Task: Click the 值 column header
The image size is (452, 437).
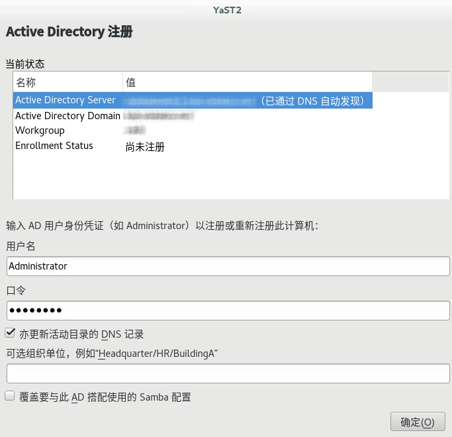Action: pyautogui.click(x=248, y=82)
